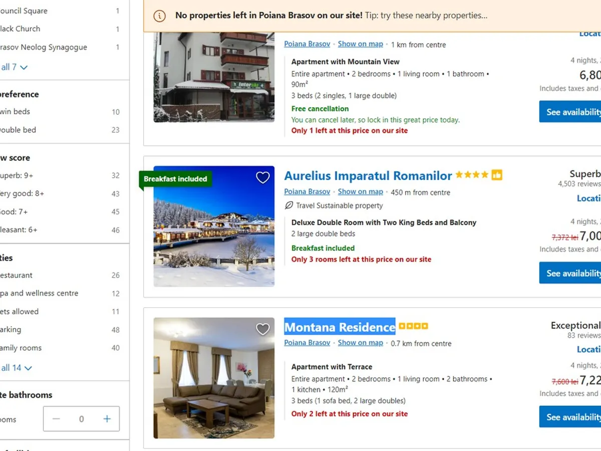Save Montana Residence with heart icon
The height and width of the screenshot is (451, 601).
[263, 329]
